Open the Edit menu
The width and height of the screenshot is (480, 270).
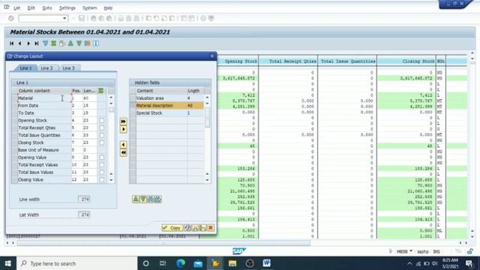tap(31, 8)
